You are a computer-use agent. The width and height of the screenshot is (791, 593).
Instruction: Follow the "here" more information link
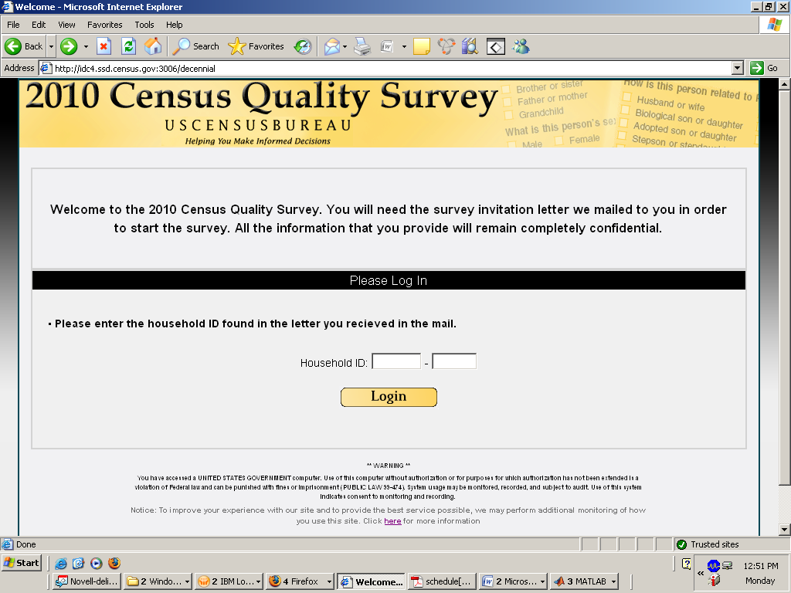click(x=392, y=521)
